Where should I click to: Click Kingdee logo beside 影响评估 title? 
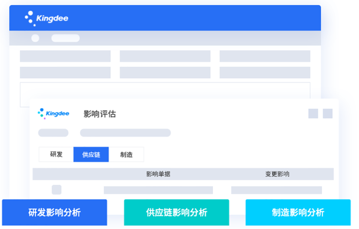(53, 114)
